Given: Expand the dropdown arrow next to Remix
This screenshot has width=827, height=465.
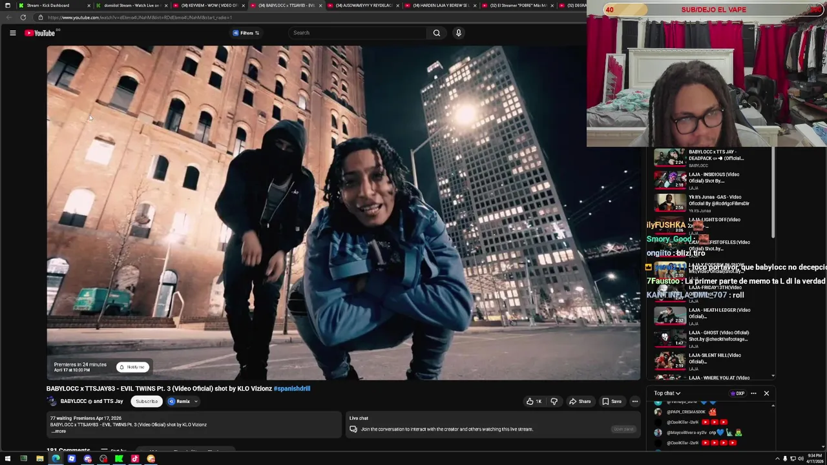Looking at the screenshot, I should coord(196,402).
